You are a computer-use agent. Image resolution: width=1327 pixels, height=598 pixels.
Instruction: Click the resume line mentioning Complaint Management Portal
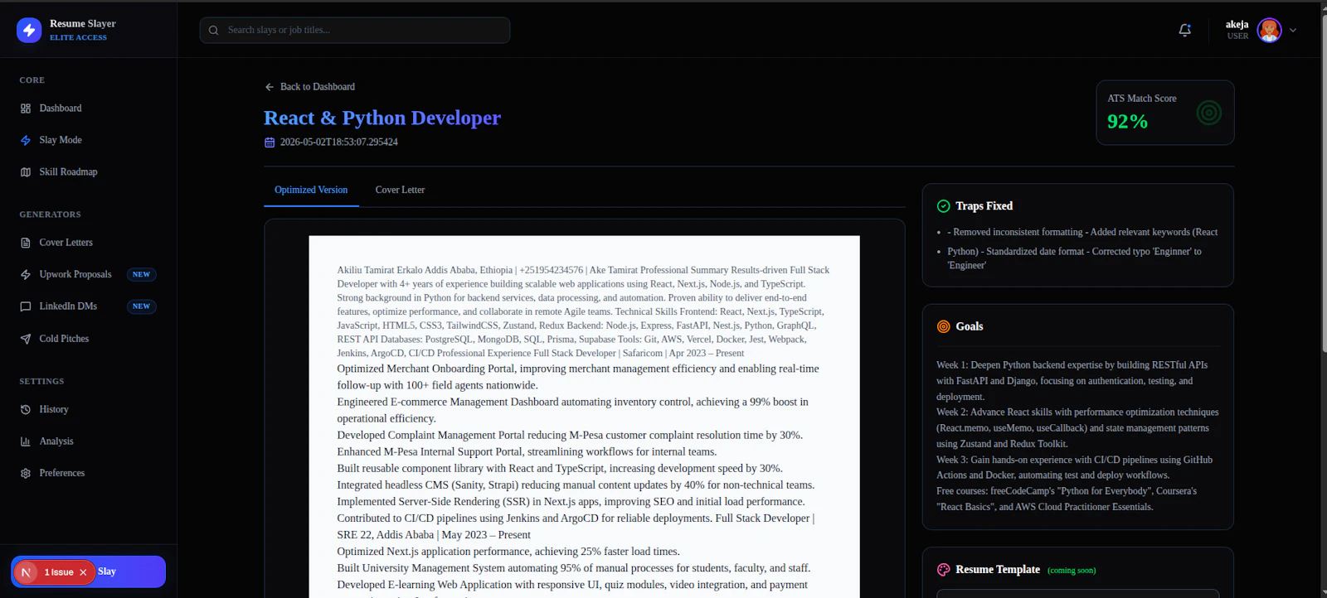point(570,435)
